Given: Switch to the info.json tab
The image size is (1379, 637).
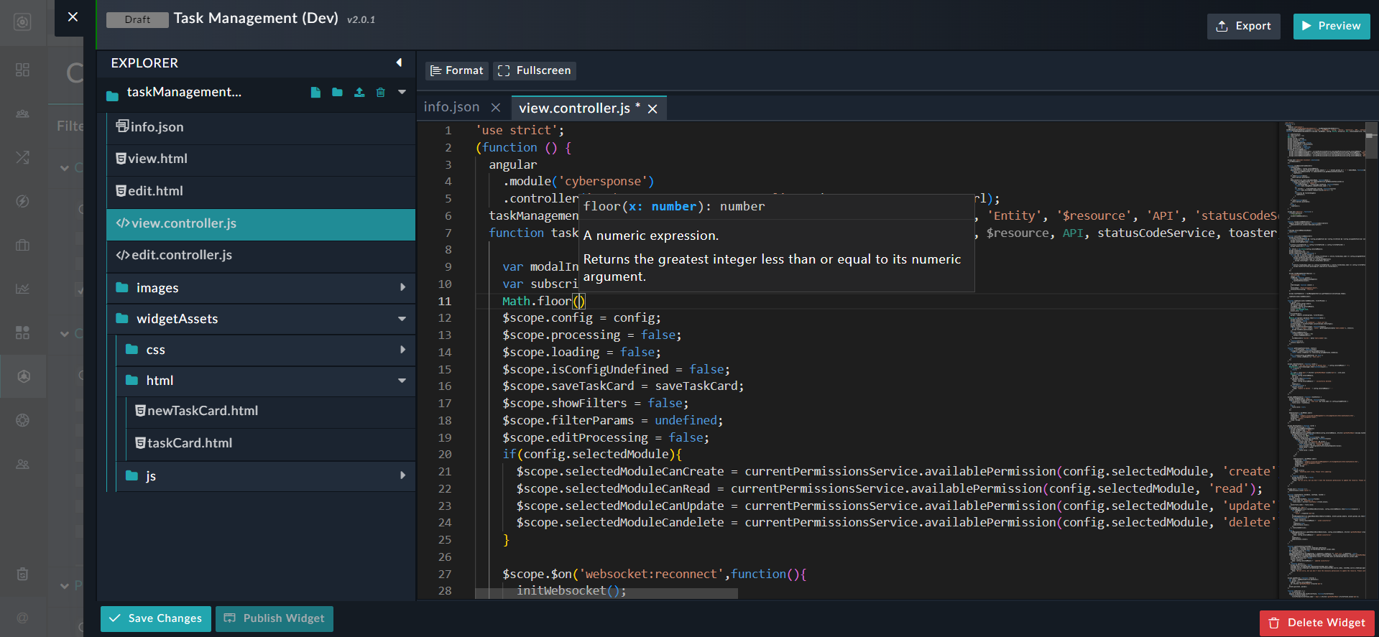Looking at the screenshot, I should 451,107.
